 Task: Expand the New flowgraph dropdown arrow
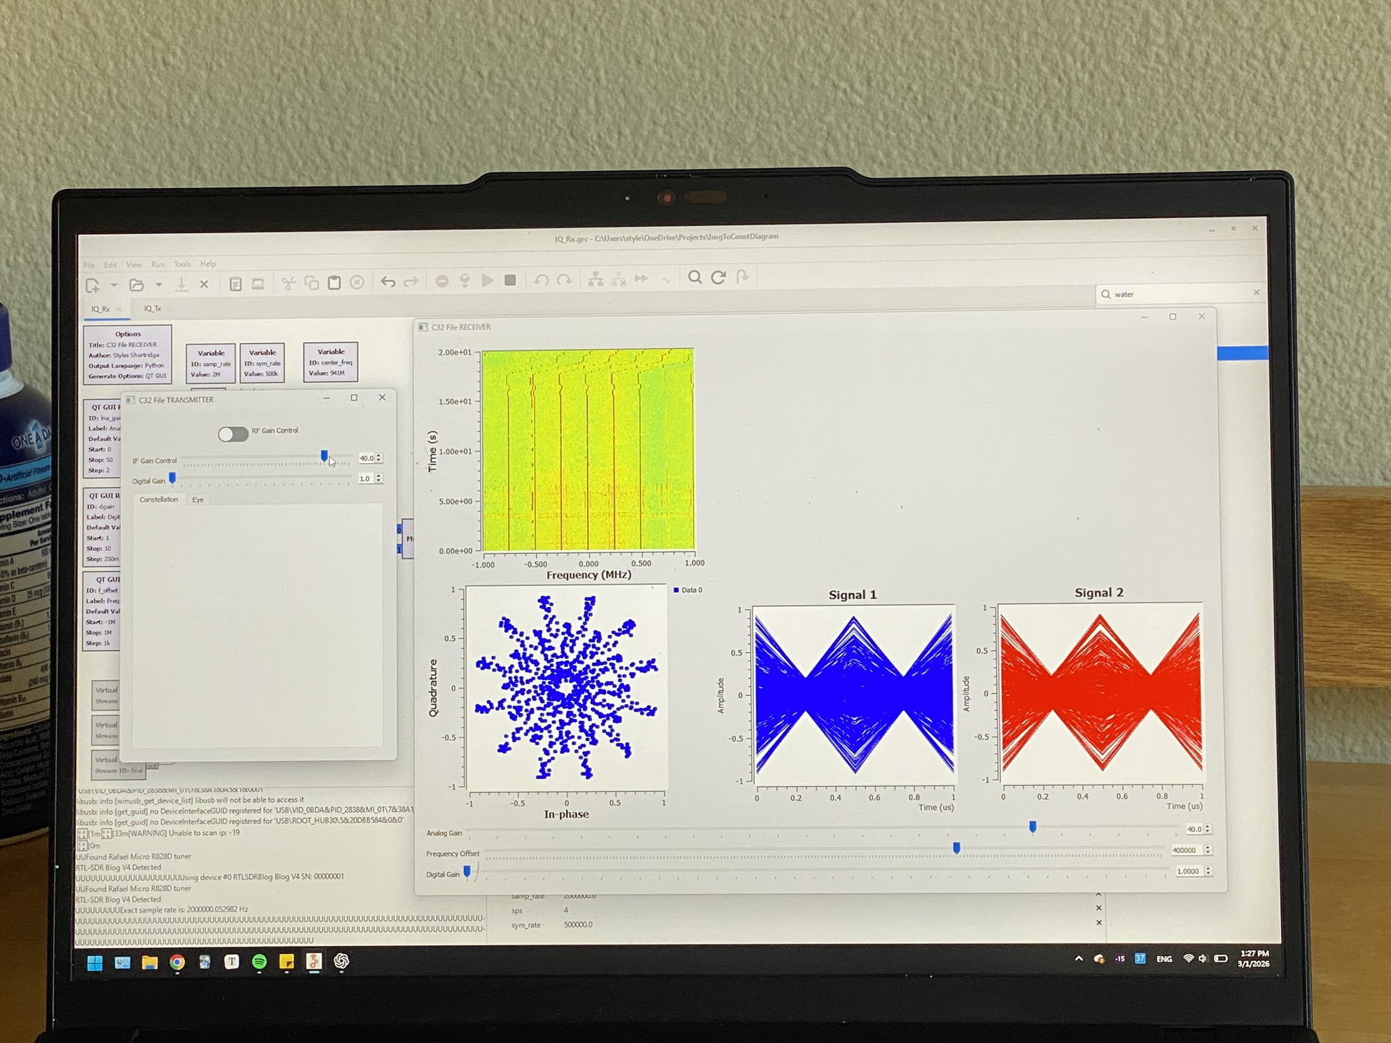pos(114,285)
